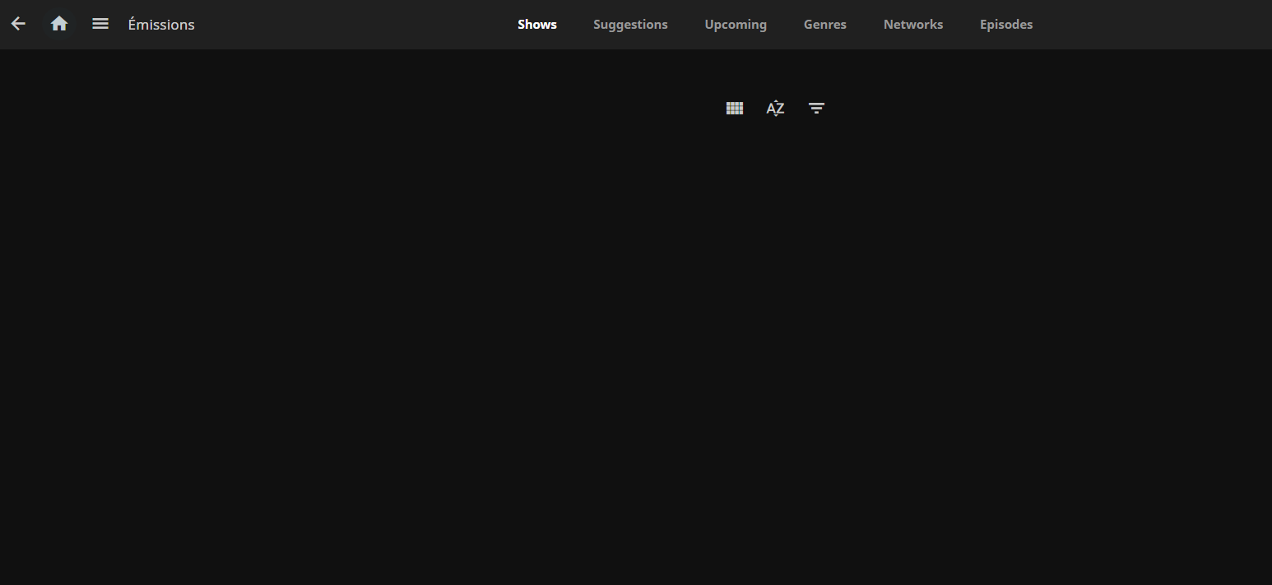The width and height of the screenshot is (1272, 585).
Task: Go to the Episodes tab
Action: click(1006, 25)
